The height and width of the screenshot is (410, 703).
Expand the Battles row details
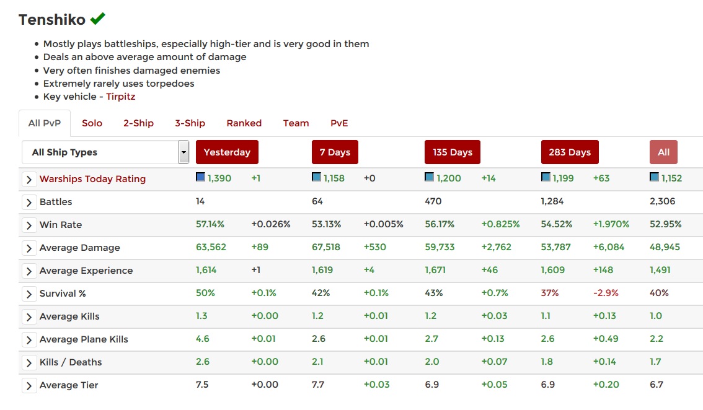pyautogui.click(x=29, y=202)
